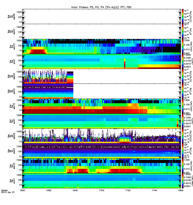This screenshot has width=193, height=205.
Task: Click the 1600 time tick label
Action: point(22,190)
